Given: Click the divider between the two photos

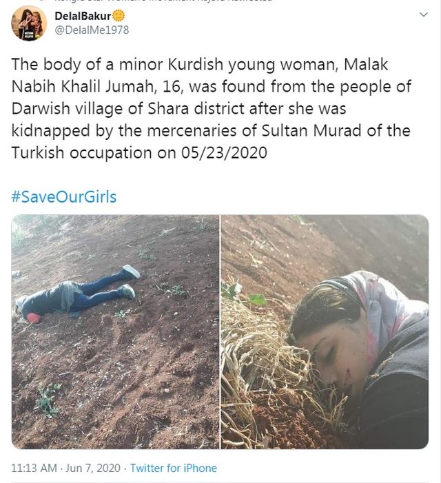Looking at the screenshot, I should (220, 331).
